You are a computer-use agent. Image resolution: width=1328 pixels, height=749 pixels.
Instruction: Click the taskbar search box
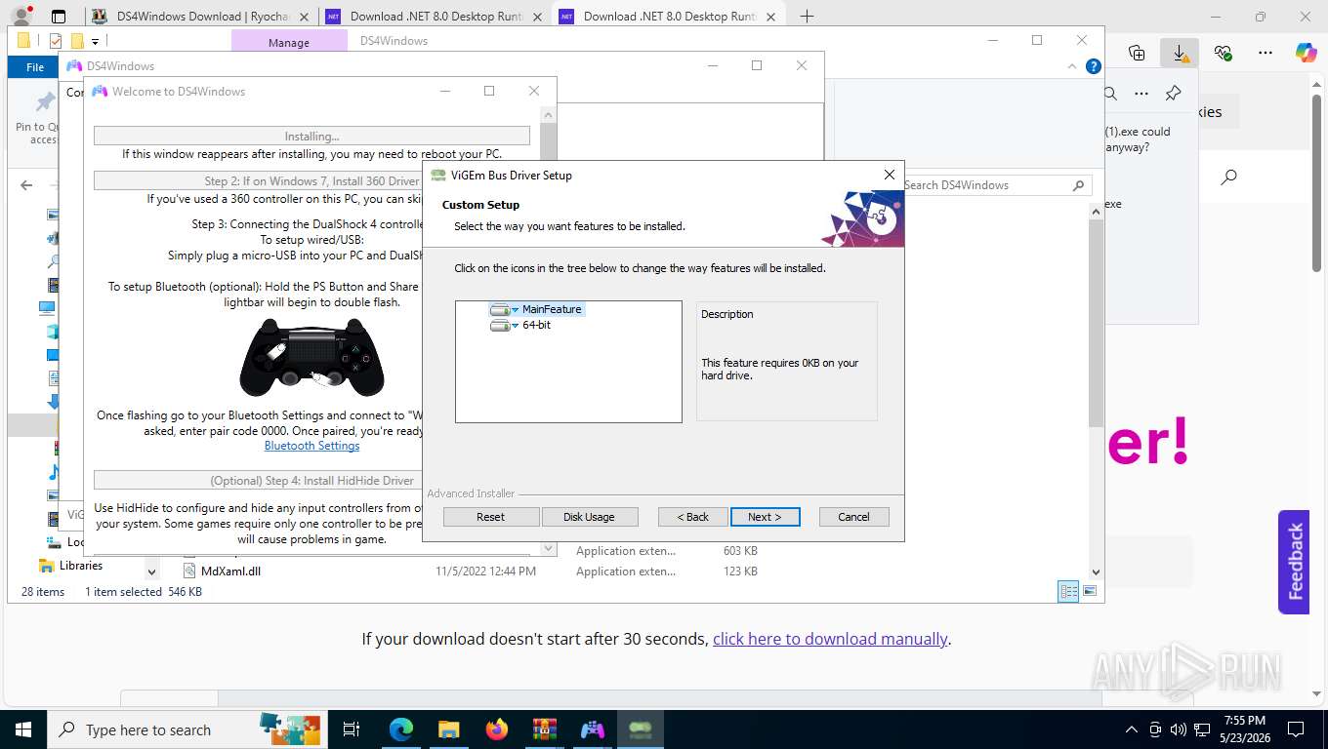pyautogui.click(x=186, y=729)
